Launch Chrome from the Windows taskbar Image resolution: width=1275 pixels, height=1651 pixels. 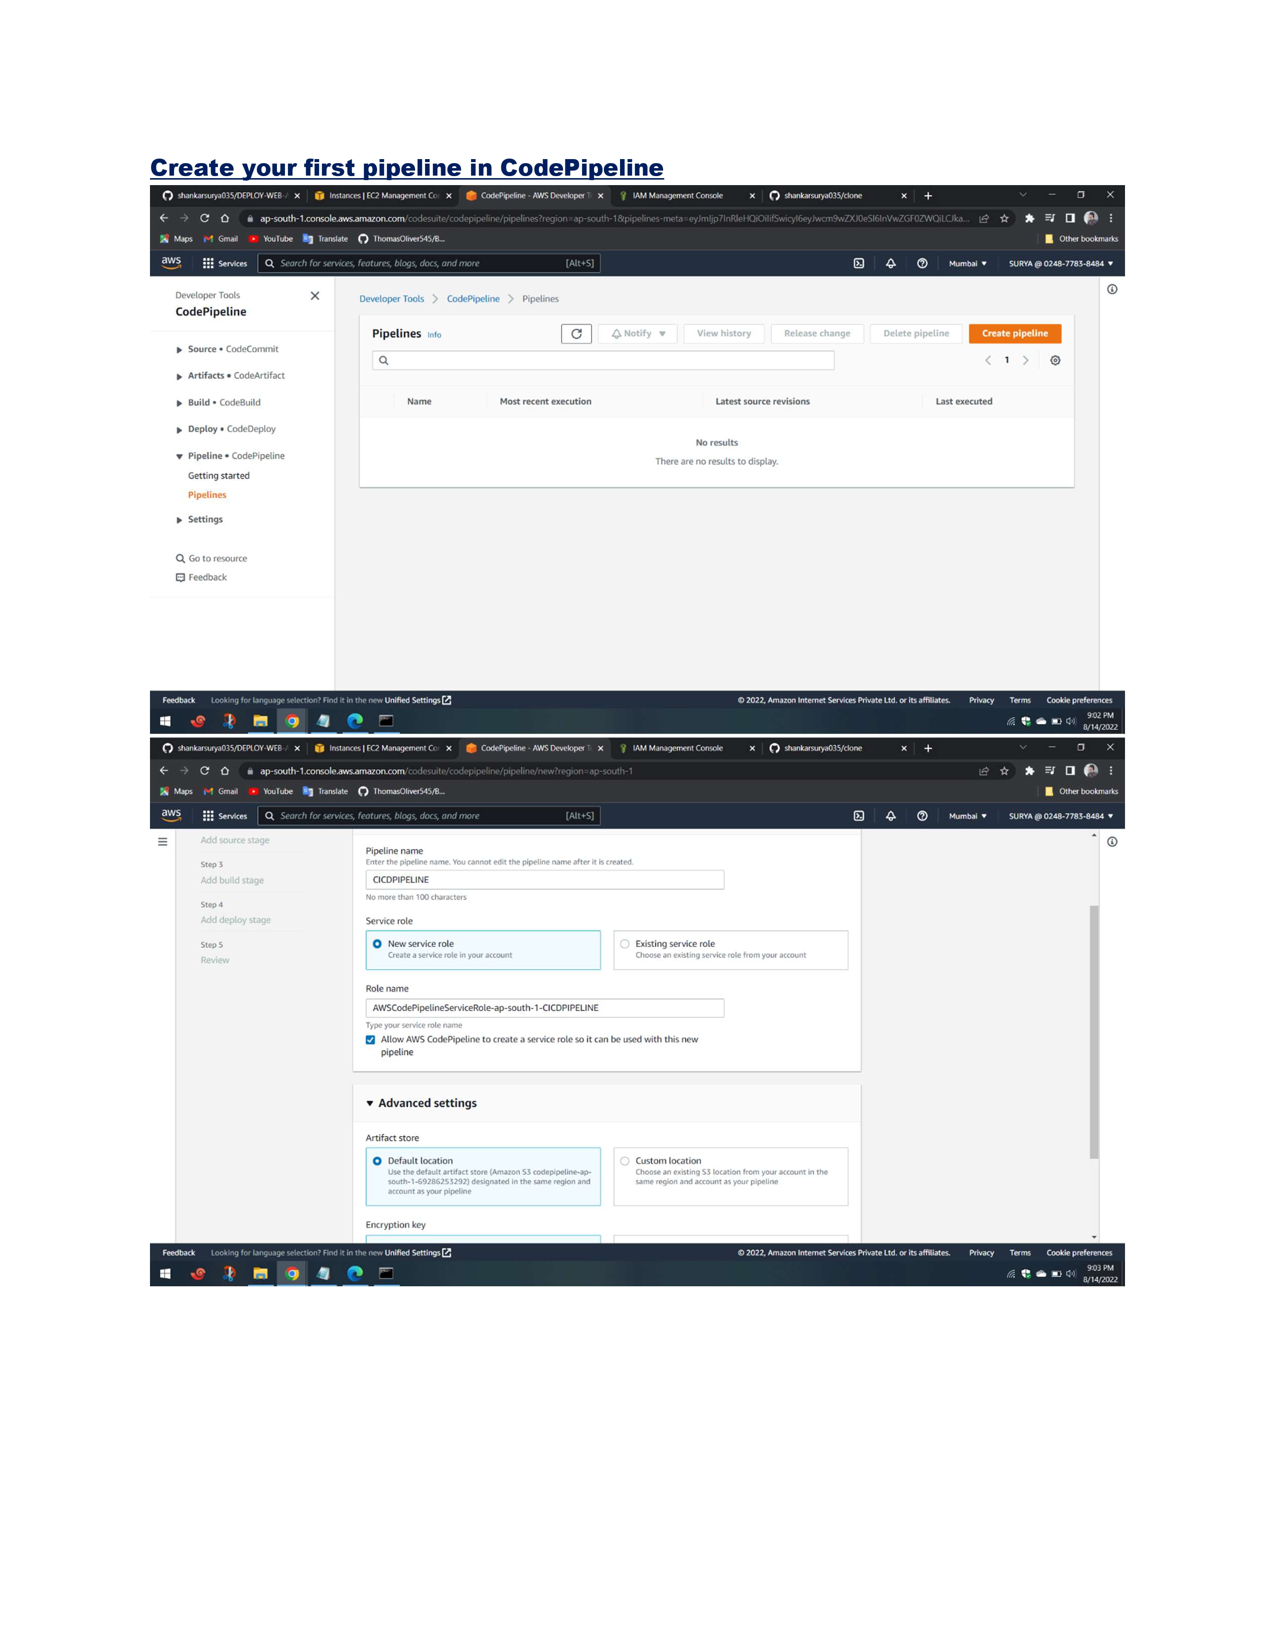291,720
